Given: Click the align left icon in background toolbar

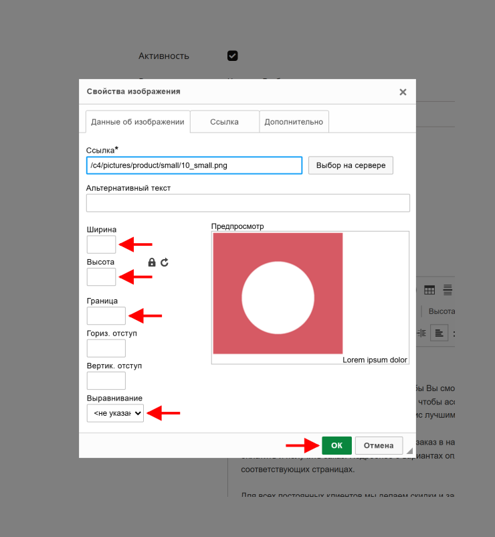Looking at the screenshot, I should click(439, 333).
